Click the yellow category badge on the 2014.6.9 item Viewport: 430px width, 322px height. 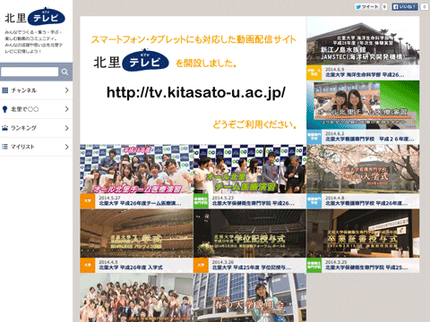point(314,72)
